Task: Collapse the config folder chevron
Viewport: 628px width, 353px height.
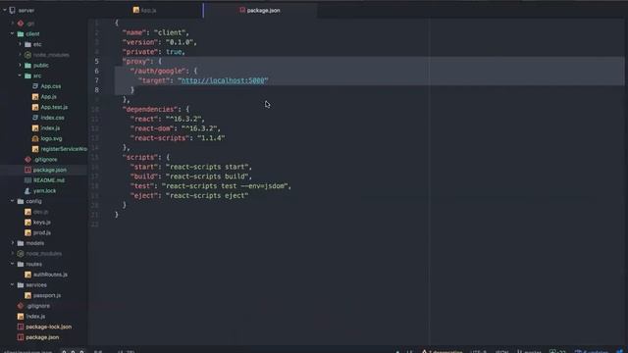Action: coord(13,201)
